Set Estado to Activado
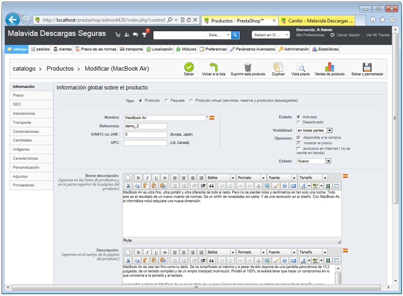This screenshot has width=403, height=296. [298, 117]
